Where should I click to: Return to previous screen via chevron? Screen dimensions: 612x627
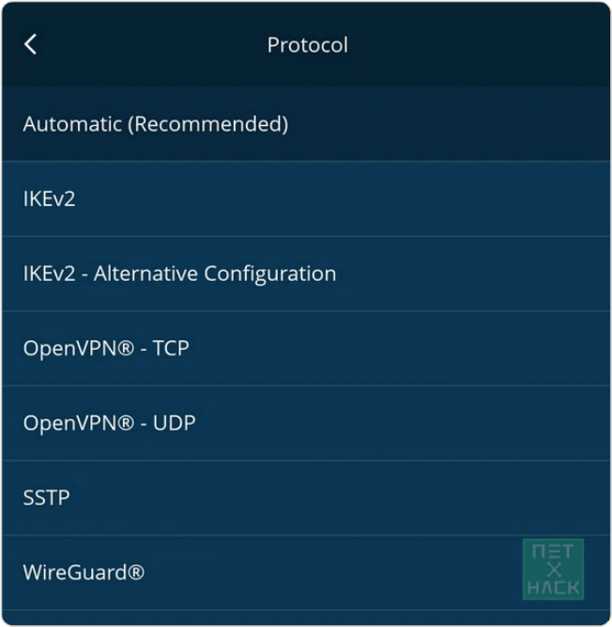[x=31, y=44]
